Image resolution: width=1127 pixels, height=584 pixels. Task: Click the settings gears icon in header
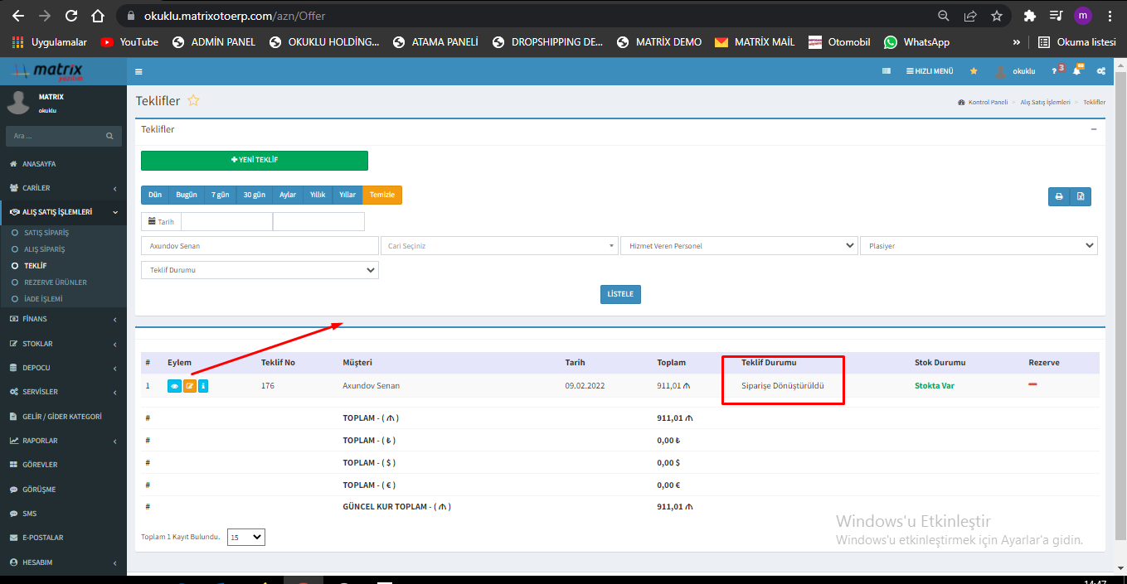(1100, 71)
